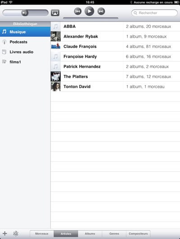
Task: Open artist Patrick Hernandez
Action: (115, 67)
